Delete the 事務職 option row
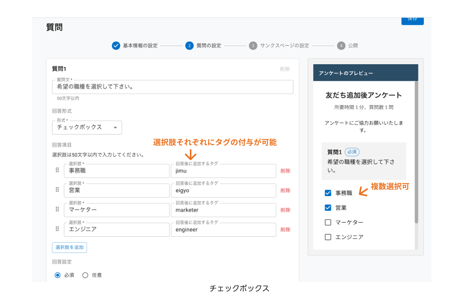 (285, 171)
